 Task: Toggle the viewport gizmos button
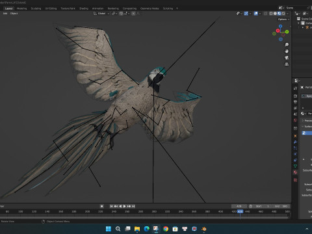246,14
